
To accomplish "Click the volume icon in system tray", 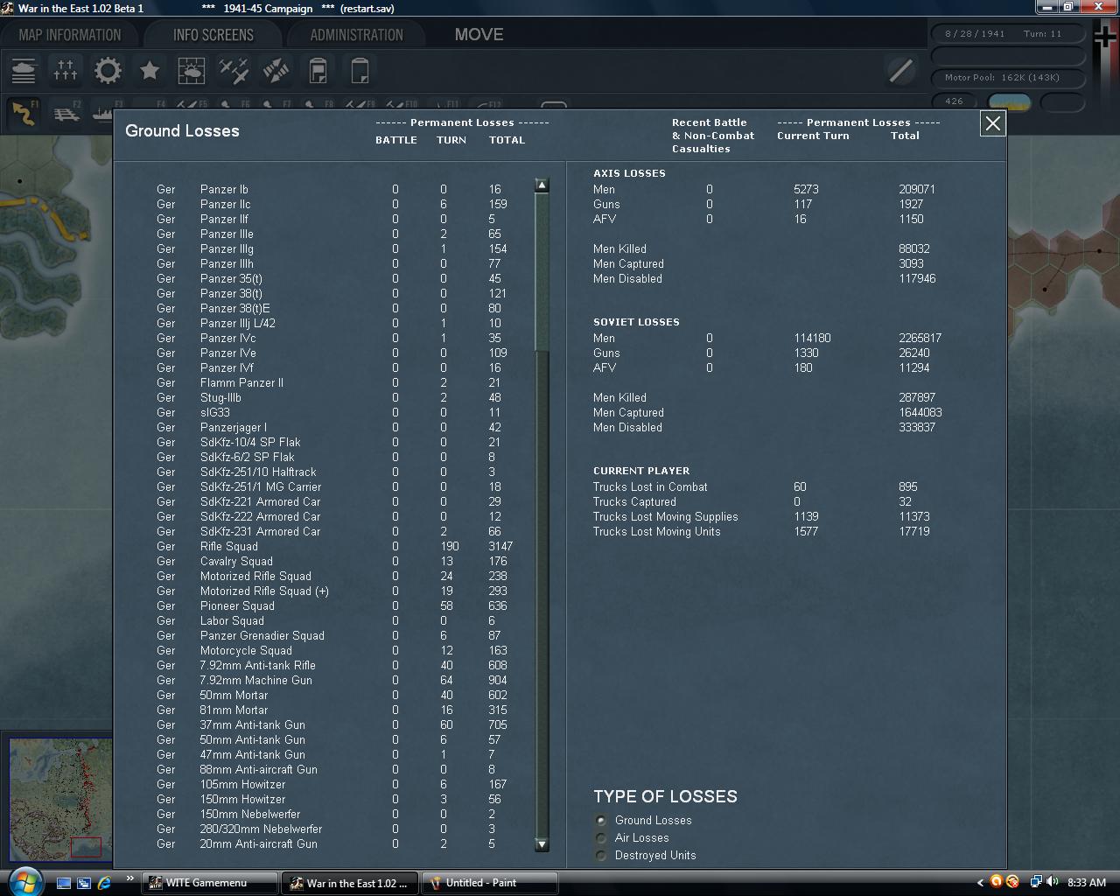I will click(x=1053, y=882).
